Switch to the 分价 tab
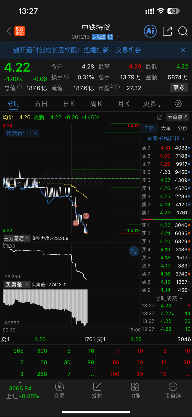 click(182, 128)
